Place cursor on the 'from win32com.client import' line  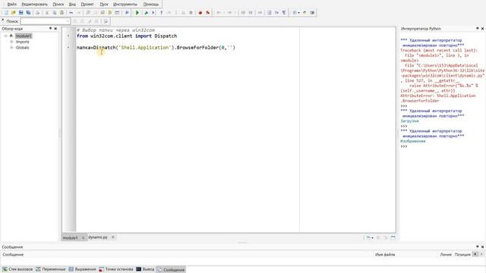pyautogui.click(x=127, y=36)
